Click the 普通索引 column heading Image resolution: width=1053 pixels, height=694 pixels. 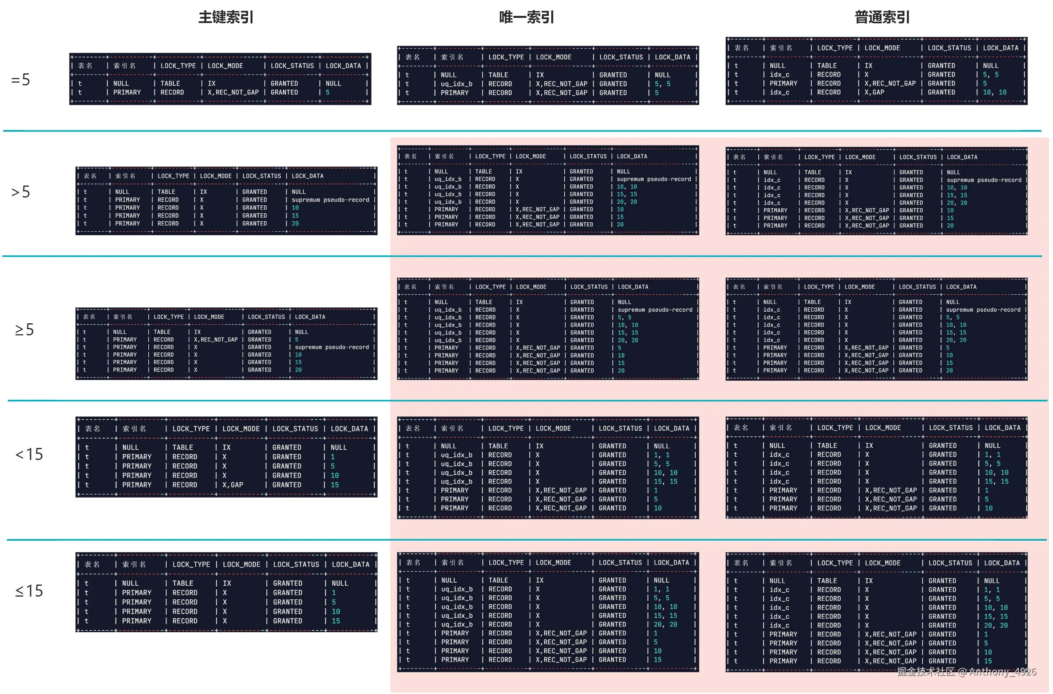point(882,17)
